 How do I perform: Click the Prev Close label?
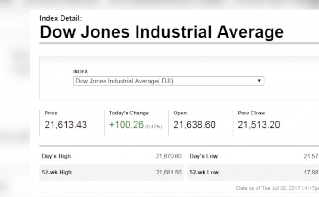click(251, 113)
